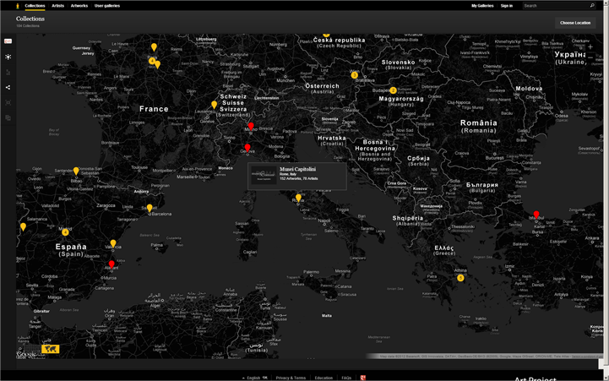This screenshot has width=609, height=381.
Task: Click yellow cluster marker 5 at Athens
Action: click(x=460, y=278)
